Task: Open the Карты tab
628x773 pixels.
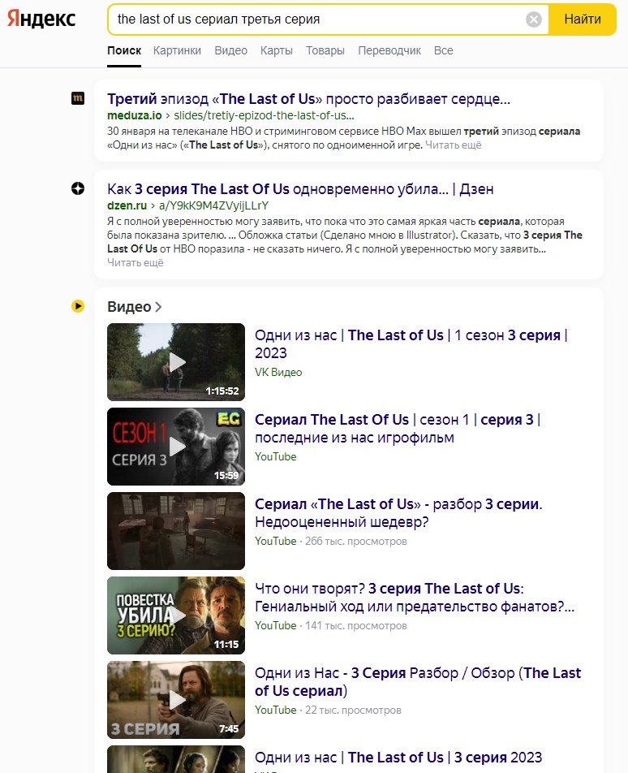Action: point(277,50)
